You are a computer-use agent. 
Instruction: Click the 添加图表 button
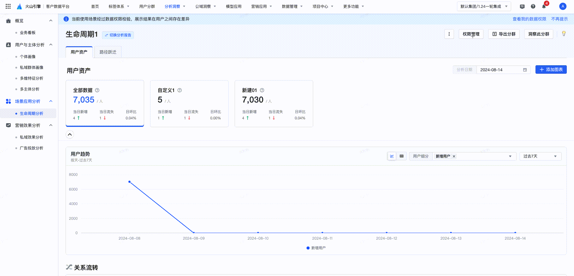click(x=551, y=69)
